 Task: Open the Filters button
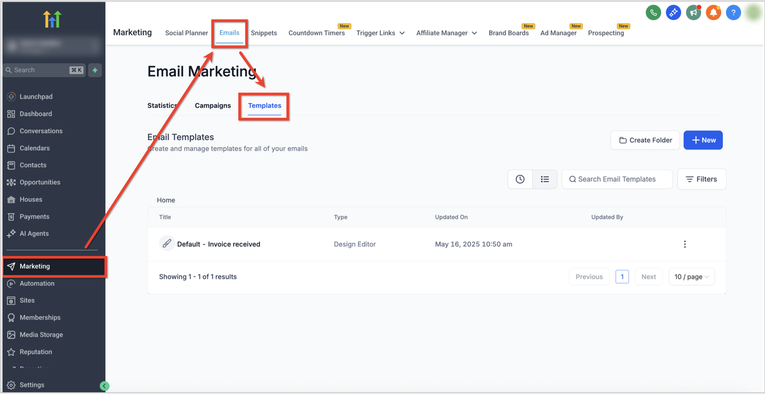pos(702,179)
